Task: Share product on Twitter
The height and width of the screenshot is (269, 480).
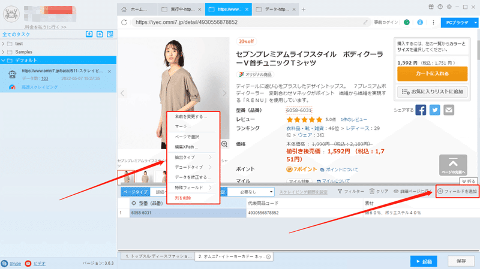Action: pos(434,110)
